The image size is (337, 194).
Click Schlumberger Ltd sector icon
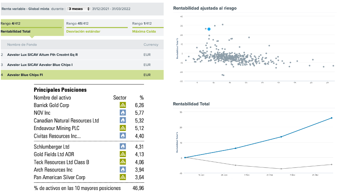(x=122, y=147)
